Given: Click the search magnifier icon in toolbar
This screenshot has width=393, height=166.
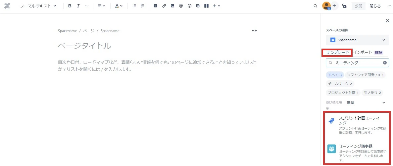Looking at the screenshot, I should pos(316,6).
